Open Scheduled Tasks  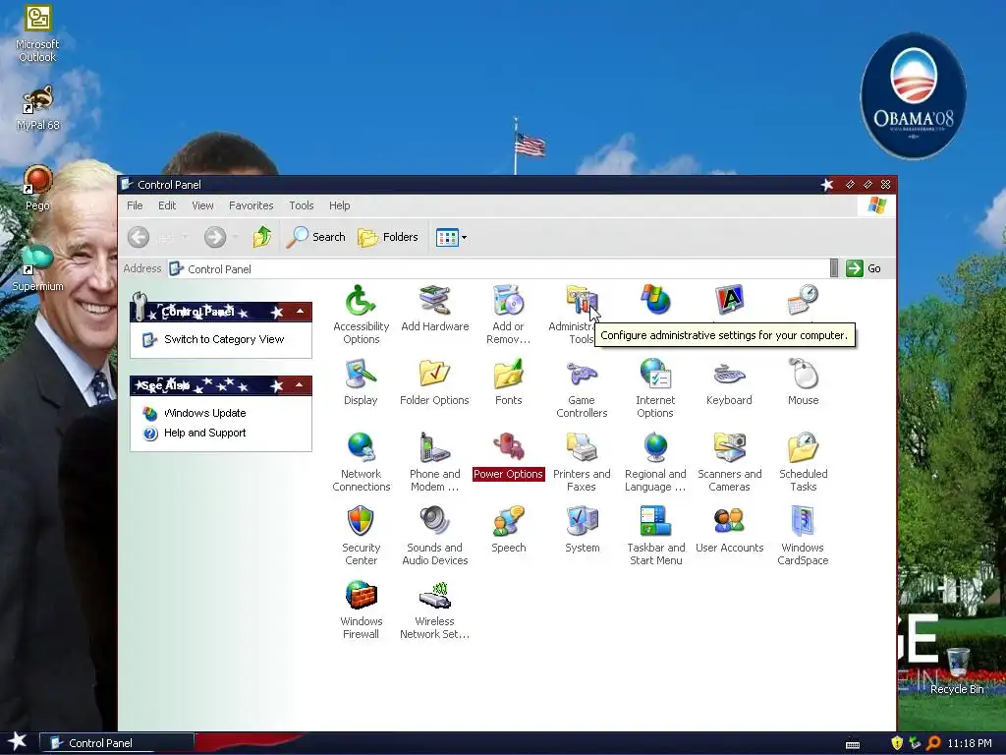804,462
